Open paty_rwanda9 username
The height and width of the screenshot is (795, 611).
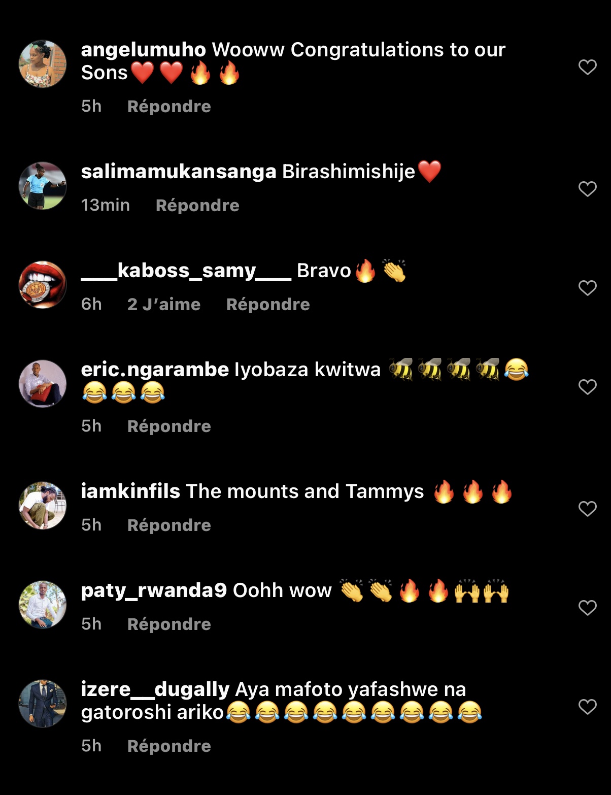pos(154,591)
